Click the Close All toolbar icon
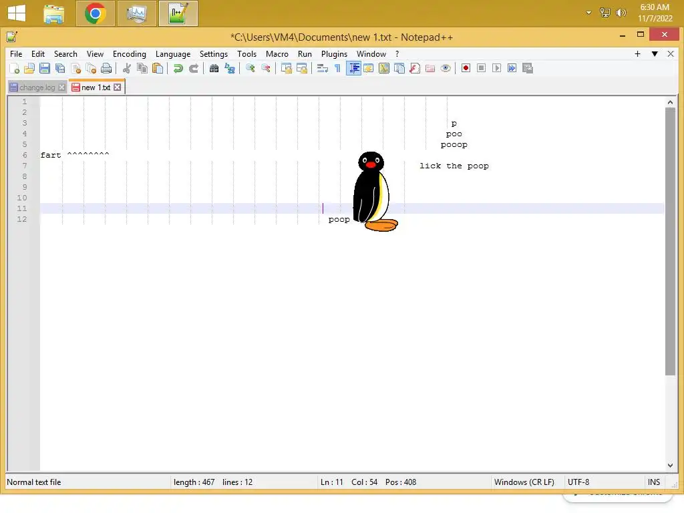The image size is (684, 513). point(91,69)
